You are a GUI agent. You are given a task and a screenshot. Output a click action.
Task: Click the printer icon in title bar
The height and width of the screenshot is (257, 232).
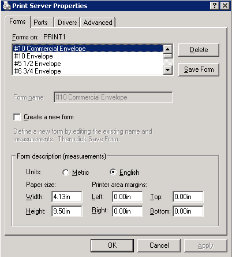point(6,6)
